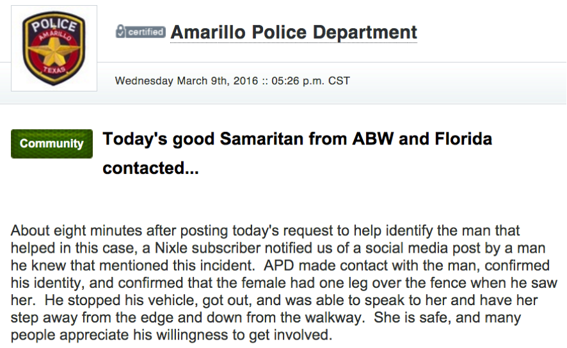Click the word 'Nixle' in the message
Viewport: 567px width, 348px height.
[x=171, y=248]
